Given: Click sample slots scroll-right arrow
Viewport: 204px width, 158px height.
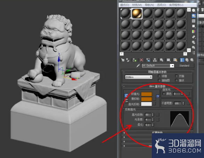Looking at the screenshot, I should point(185,54).
